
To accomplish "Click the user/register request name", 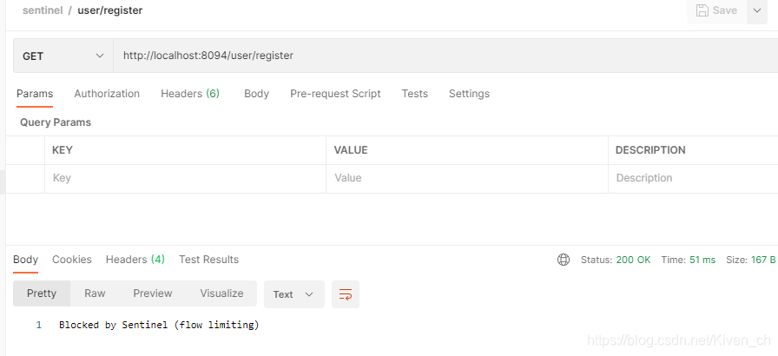I will point(110,10).
